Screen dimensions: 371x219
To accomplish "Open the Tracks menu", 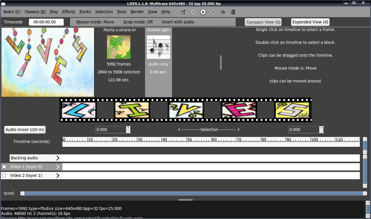I will point(85,12).
